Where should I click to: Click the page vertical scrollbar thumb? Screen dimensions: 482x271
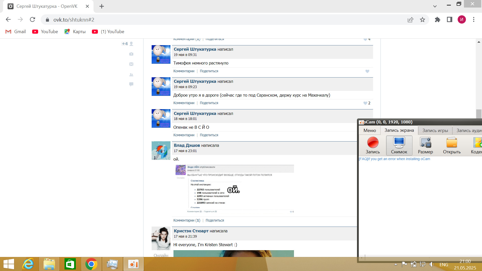[479, 113]
